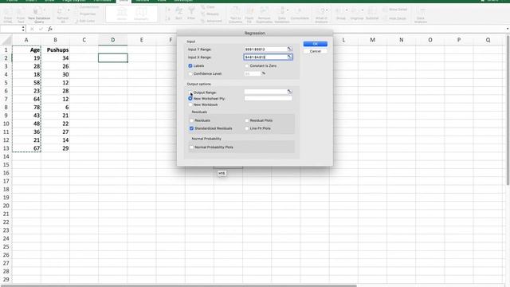Image resolution: width=510 pixels, height=287 pixels.
Task: Switch to the Page Layout ribbon tab
Action: coord(74,1)
